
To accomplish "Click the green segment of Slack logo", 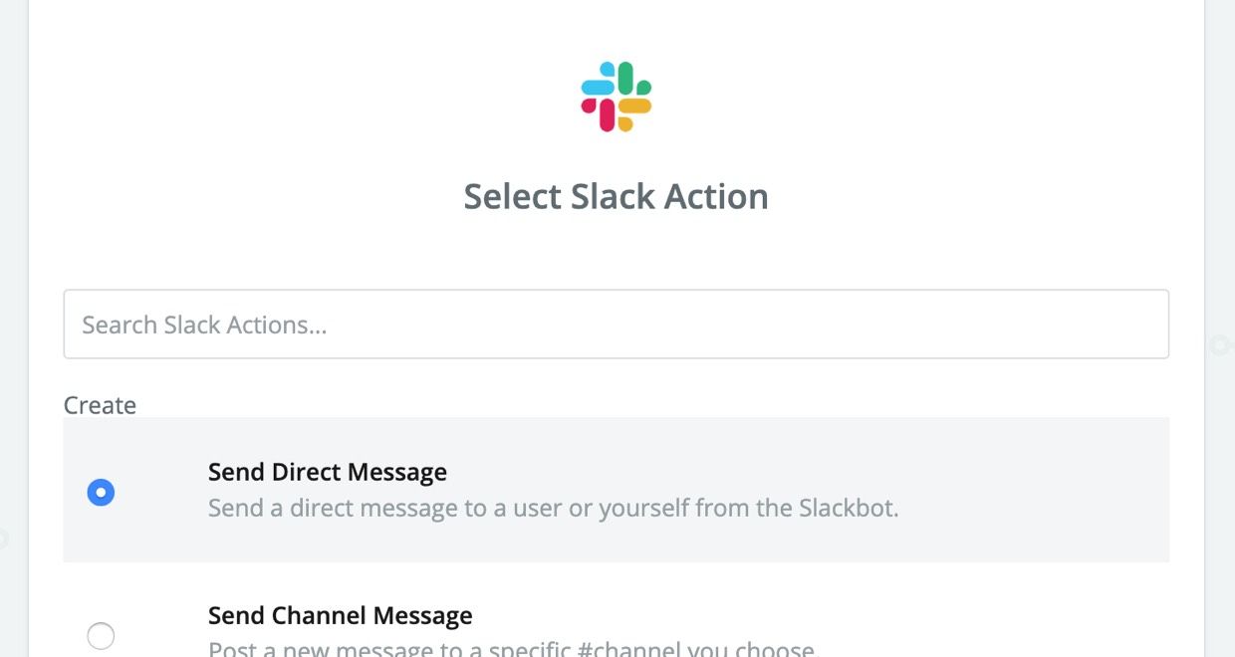I will click(633, 79).
